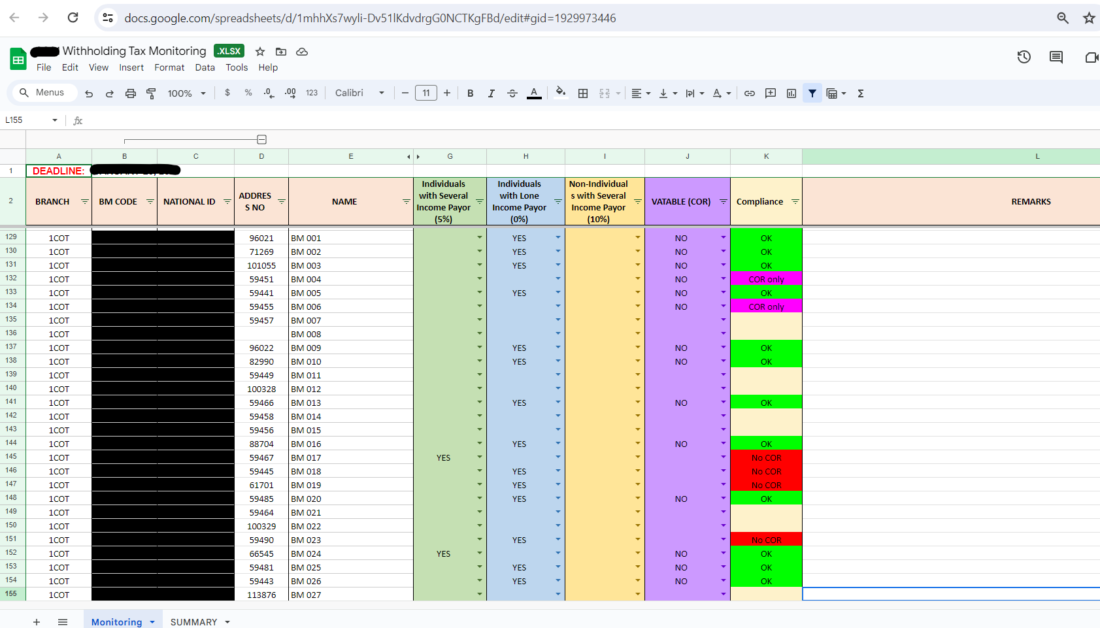Open the fill color picker

coord(560,93)
